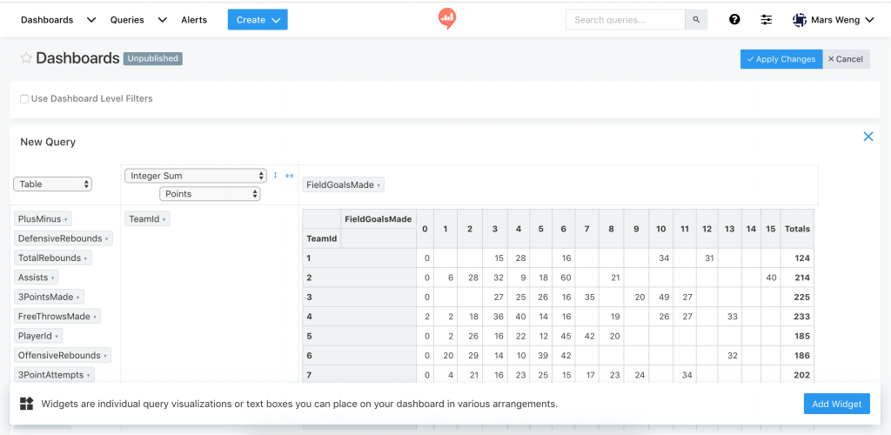Remove the New Query widget with the X
The height and width of the screenshot is (435, 891).
(868, 137)
